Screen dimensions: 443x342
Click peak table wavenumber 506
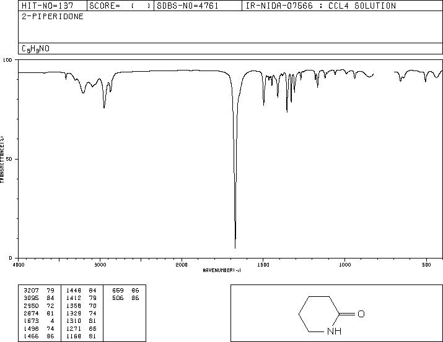118,298
